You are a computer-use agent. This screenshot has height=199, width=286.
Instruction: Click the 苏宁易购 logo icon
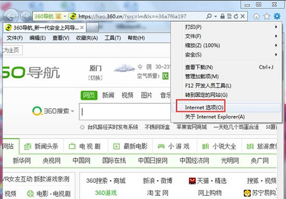pos(248,193)
